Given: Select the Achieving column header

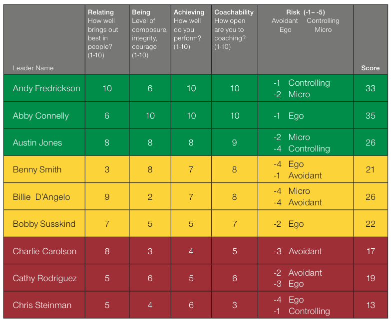Looking at the screenshot, I should point(189,12).
